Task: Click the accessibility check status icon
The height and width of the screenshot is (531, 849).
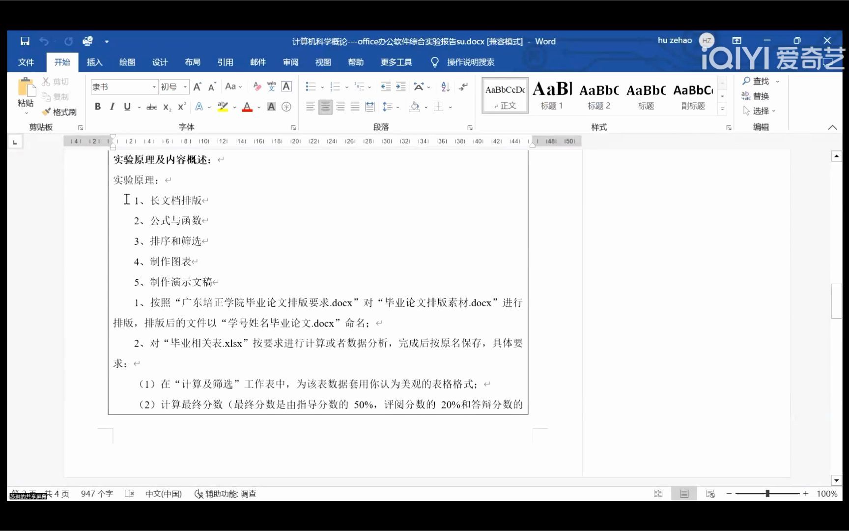Action: pos(198,494)
